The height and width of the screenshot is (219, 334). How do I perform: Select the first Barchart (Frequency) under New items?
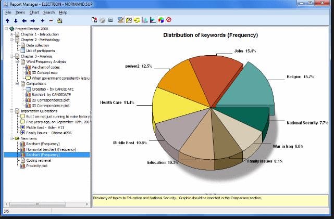(43, 144)
